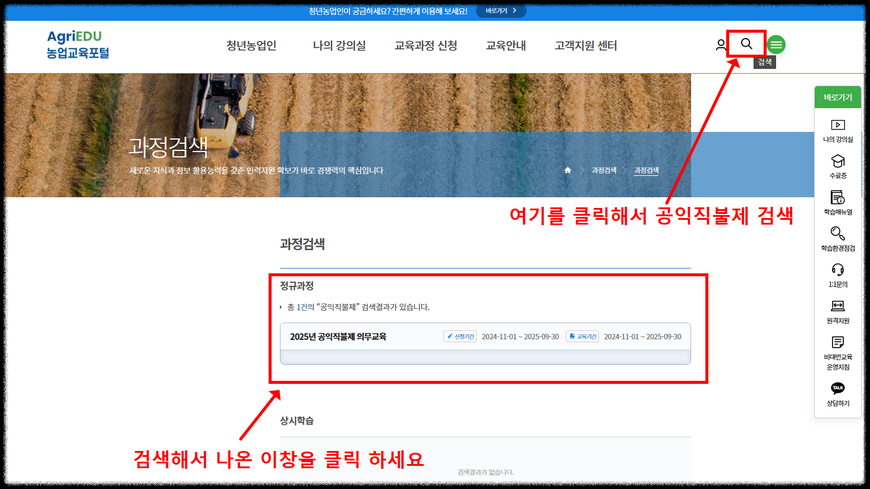Screen dimensions: 870x489
Task: Open the 교육안내 navigation menu
Action: click(506, 45)
